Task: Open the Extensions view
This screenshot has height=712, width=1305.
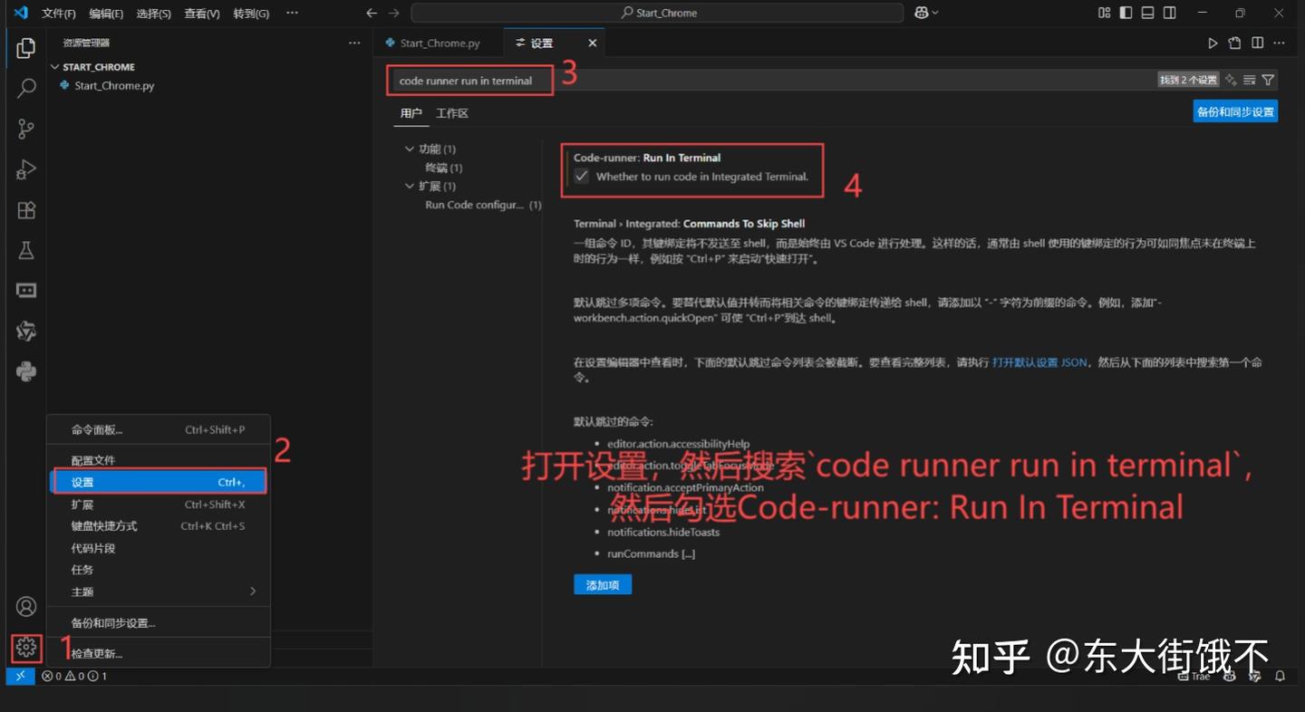Action: click(x=24, y=210)
